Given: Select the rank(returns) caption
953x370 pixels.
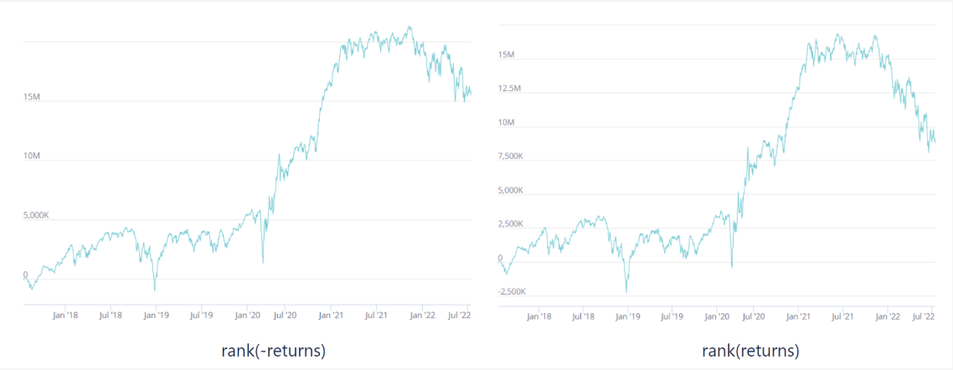Looking at the screenshot, I should point(750,351).
